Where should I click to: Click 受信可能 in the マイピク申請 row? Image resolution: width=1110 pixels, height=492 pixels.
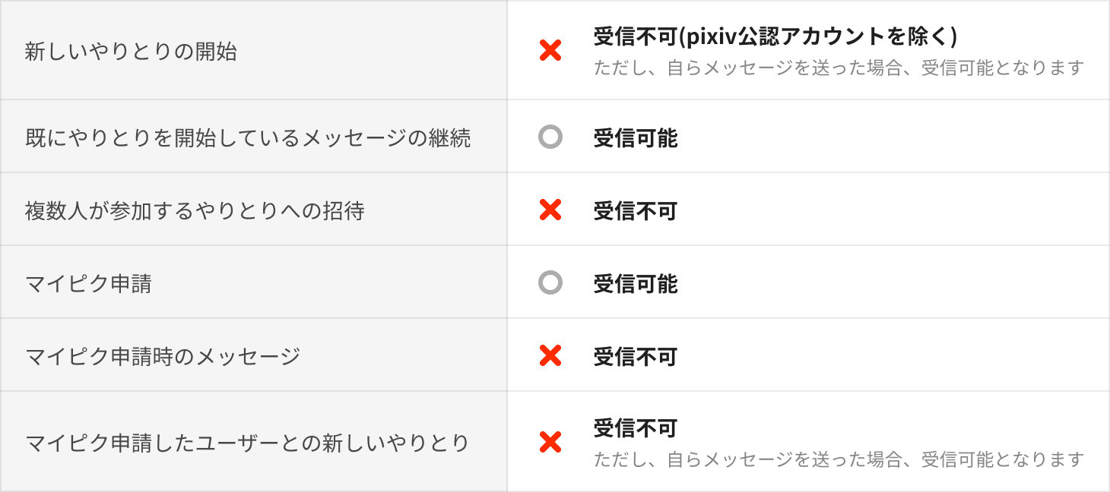coord(636,284)
